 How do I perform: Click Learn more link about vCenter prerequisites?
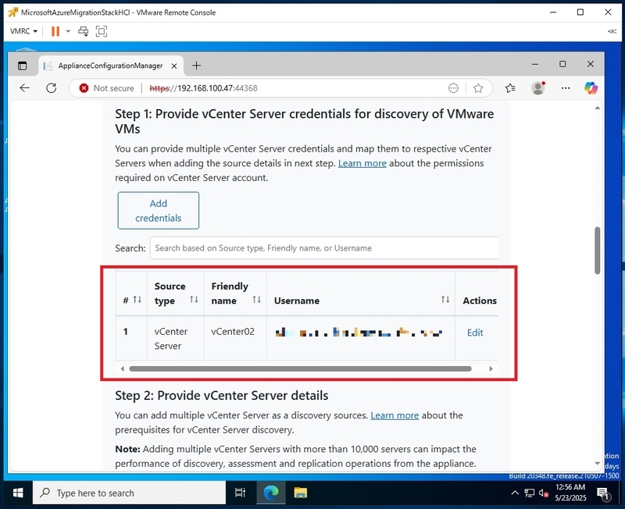(x=395, y=415)
